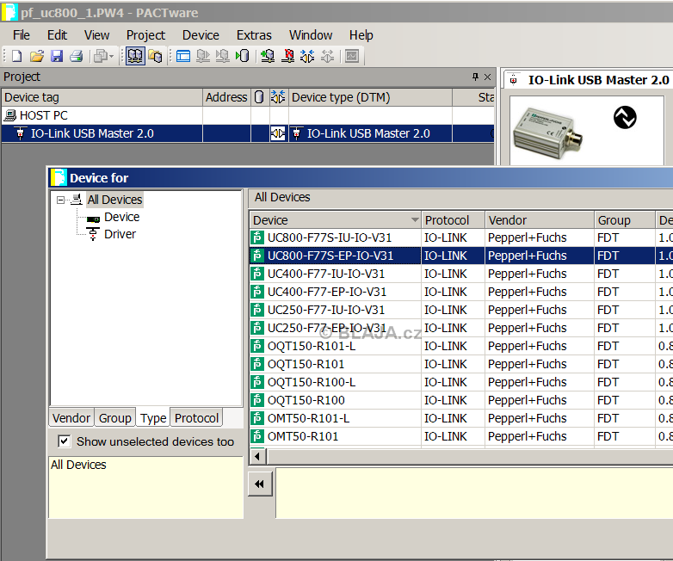Pin the Project panel
Viewport: 673px width, 561px height.
(475, 77)
